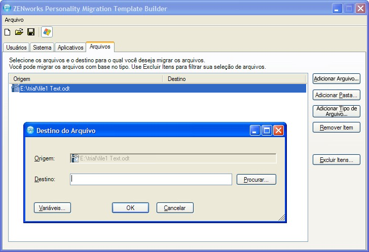Click the disabled Origem path field
Image resolution: width=369 pixels, height=252 pixels.
click(173, 158)
